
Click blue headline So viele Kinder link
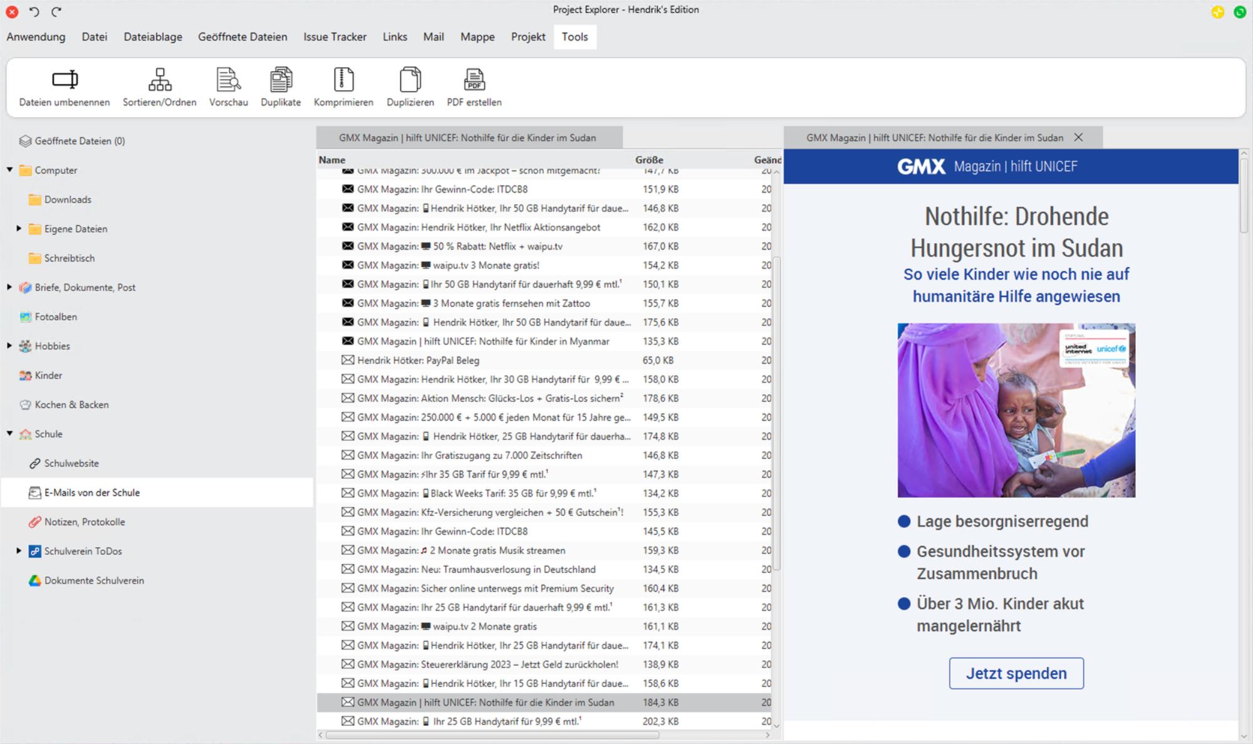[1016, 285]
